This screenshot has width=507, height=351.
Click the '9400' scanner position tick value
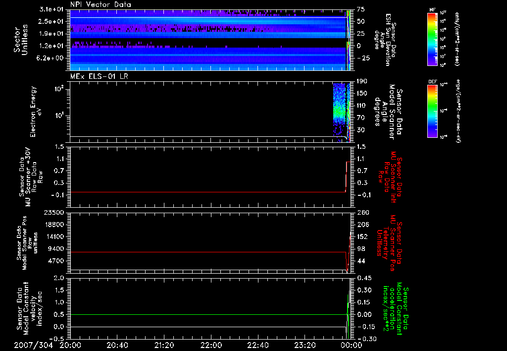tap(55, 249)
